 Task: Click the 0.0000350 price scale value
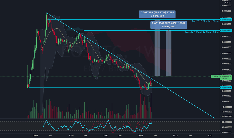226,96
